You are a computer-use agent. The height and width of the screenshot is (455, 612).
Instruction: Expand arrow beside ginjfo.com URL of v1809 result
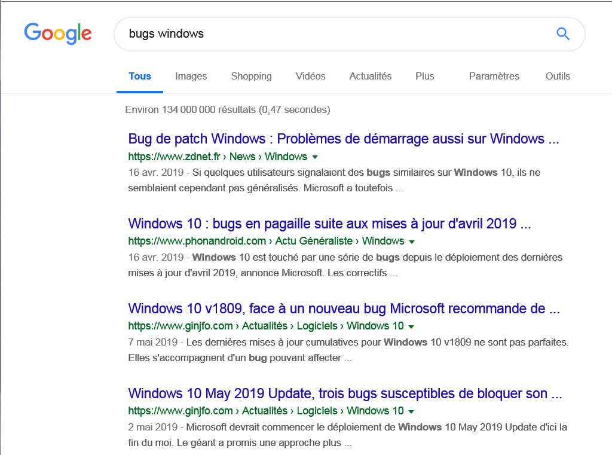click(411, 326)
